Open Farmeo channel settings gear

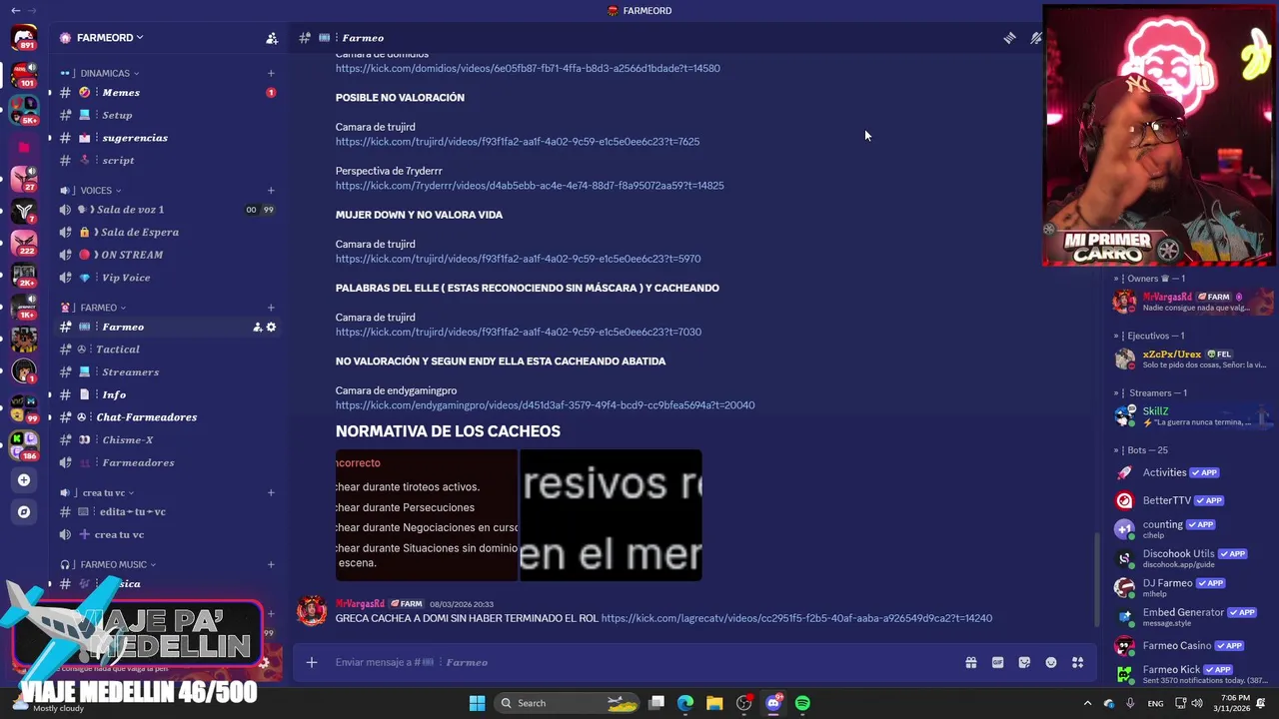[x=271, y=327]
